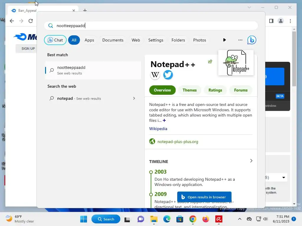Open File Explorer from the taskbar

(154, 219)
